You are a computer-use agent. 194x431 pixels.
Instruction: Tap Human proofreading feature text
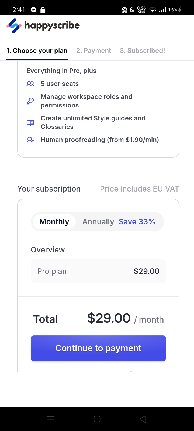(x=100, y=140)
